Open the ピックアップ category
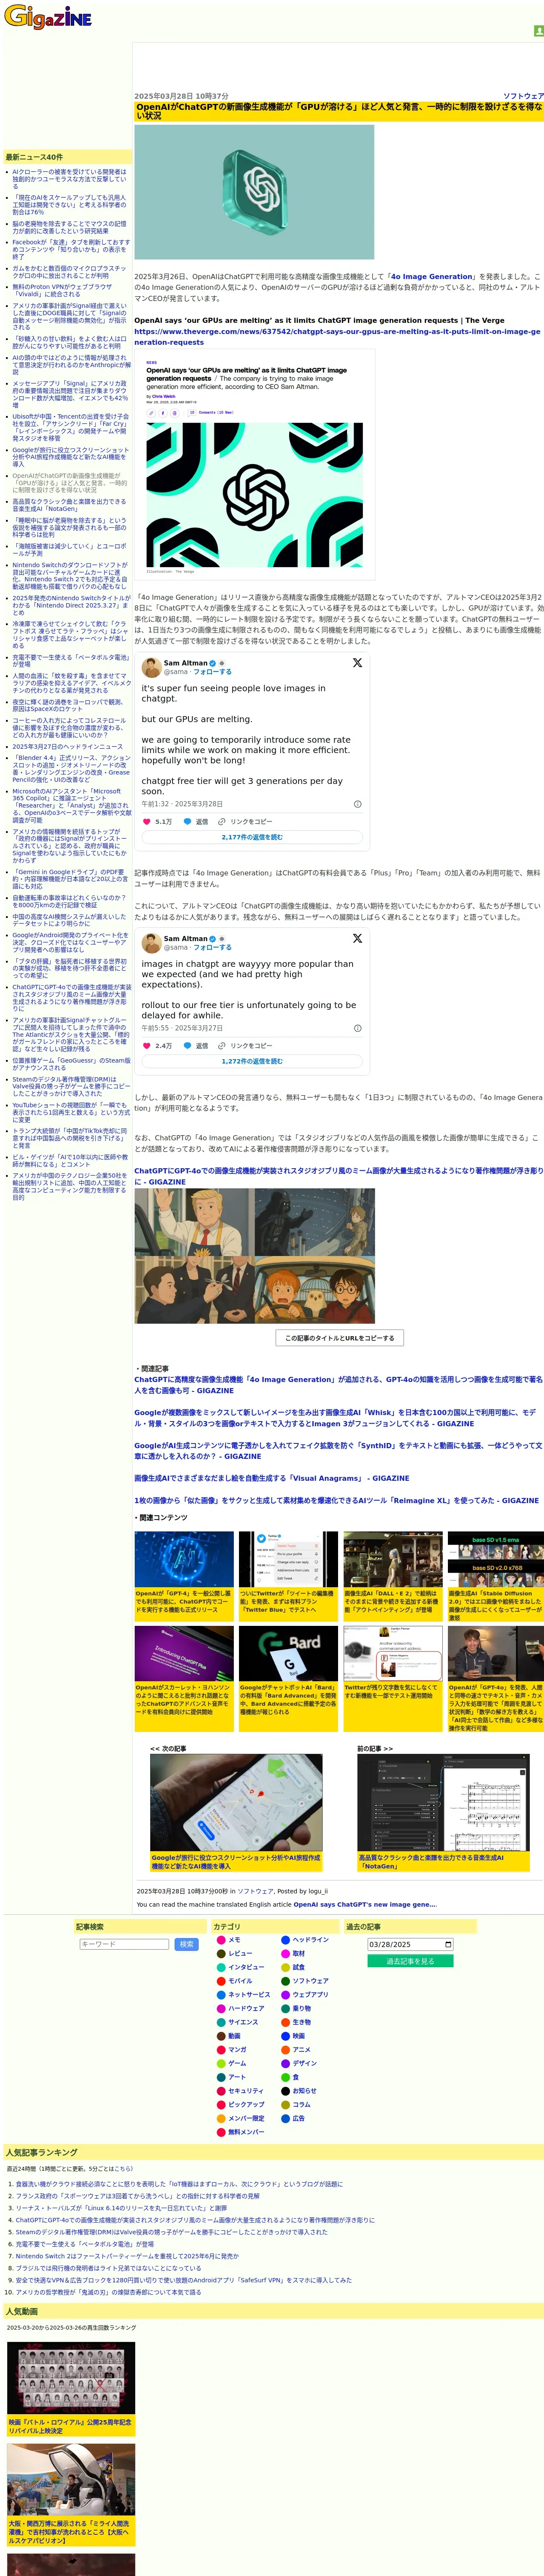Viewport: 544px width, 2576px height. [246, 2104]
